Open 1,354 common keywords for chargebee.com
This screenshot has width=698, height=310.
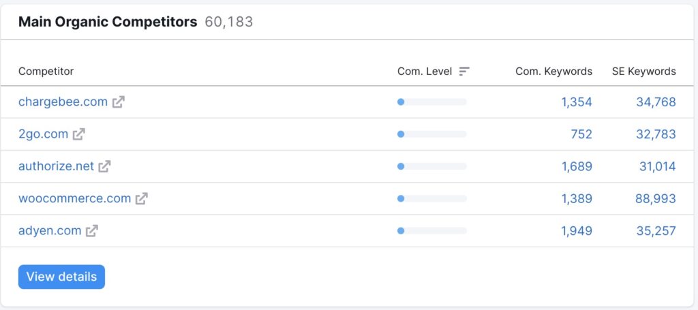point(577,102)
